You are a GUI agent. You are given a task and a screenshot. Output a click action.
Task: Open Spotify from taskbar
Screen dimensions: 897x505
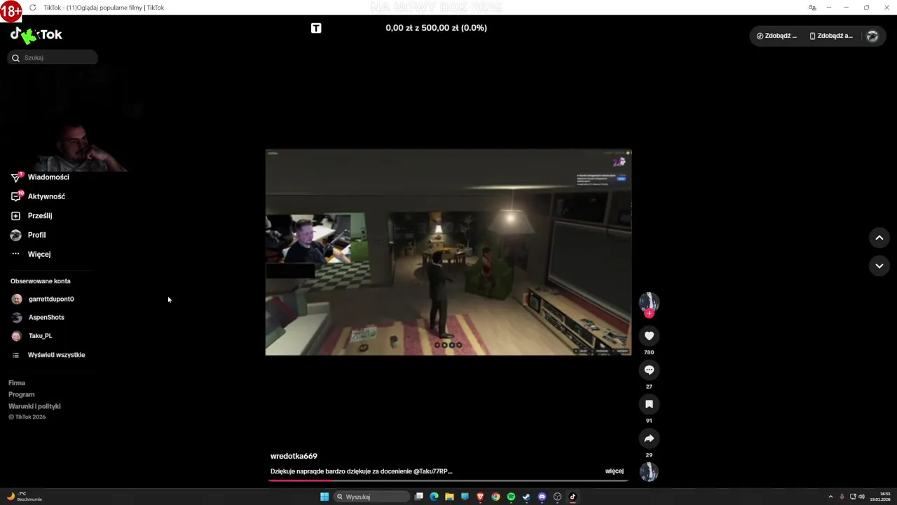point(511,497)
